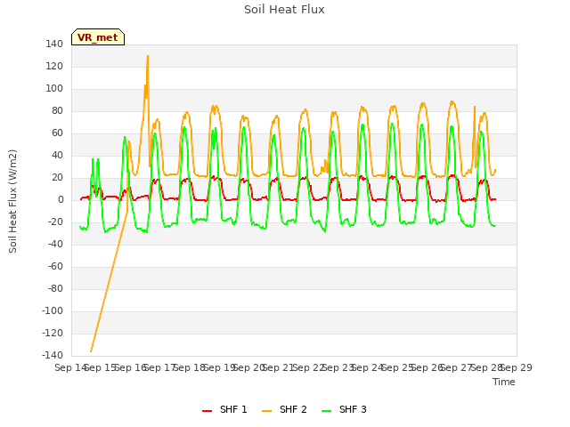Click the SHF 2 spike peak near 130
Screen dimensions: 570x427
pos(148,56)
